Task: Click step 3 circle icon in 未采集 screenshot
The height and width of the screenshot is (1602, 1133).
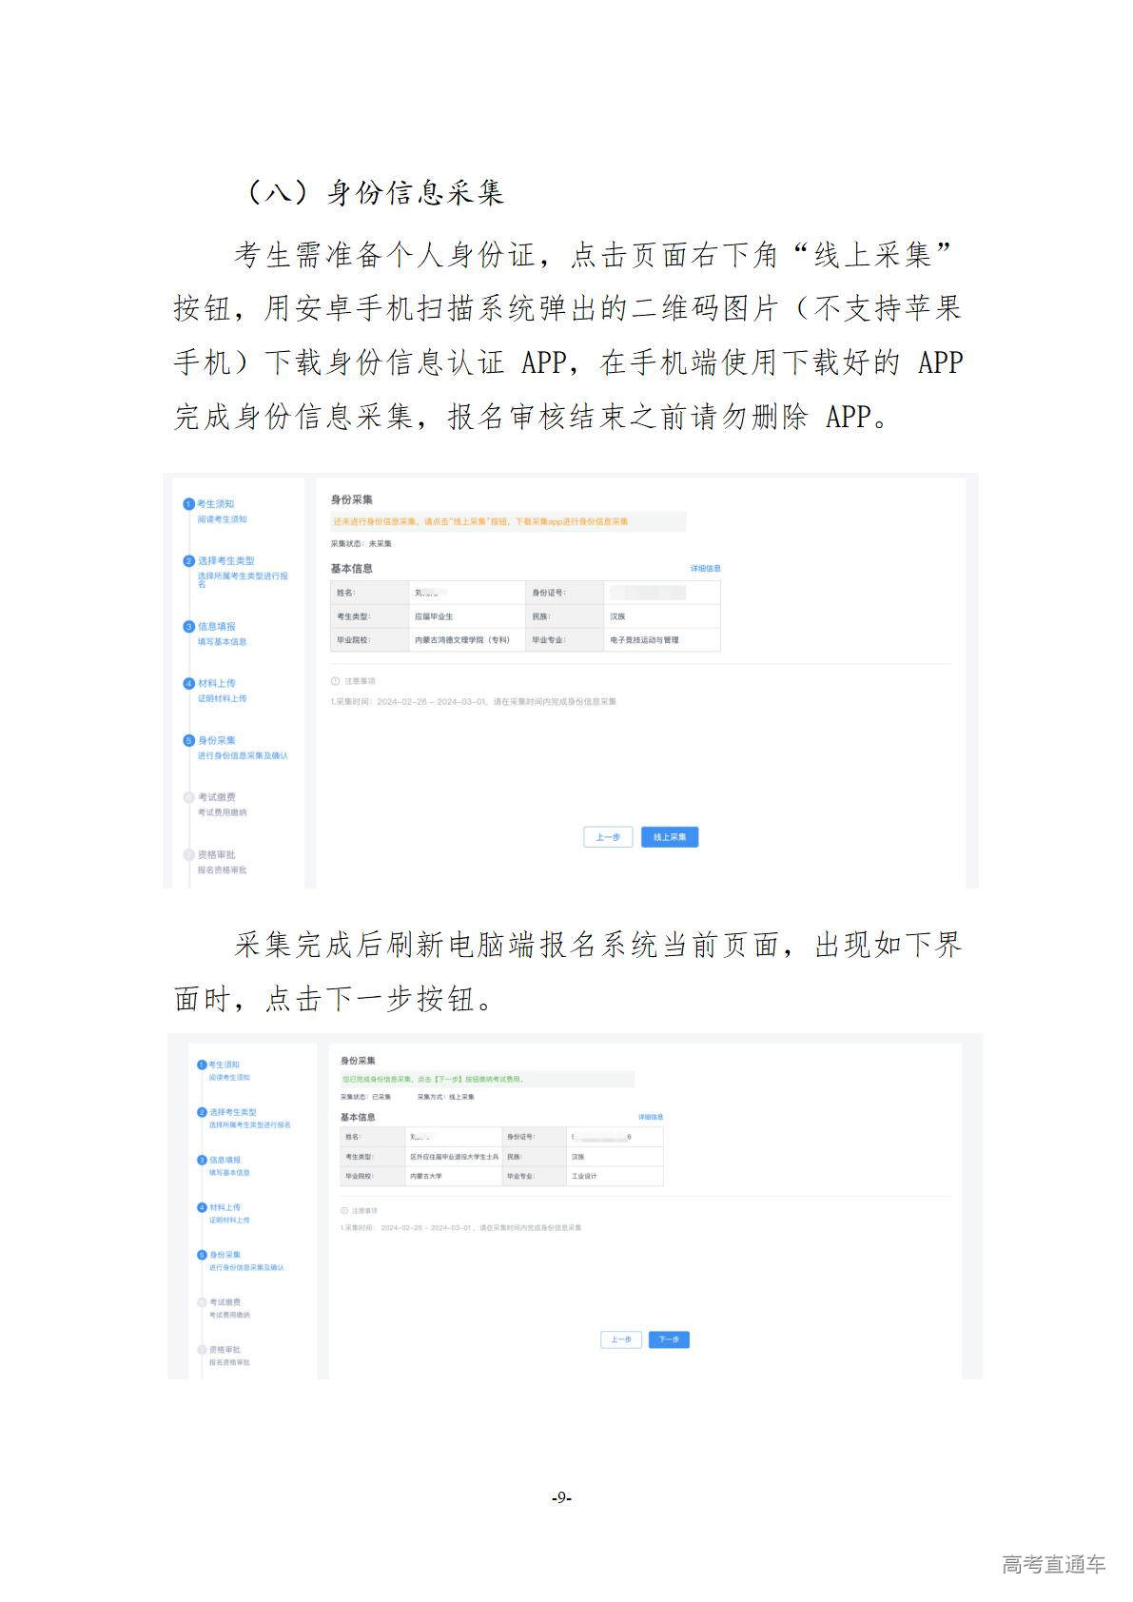Action: point(188,627)
